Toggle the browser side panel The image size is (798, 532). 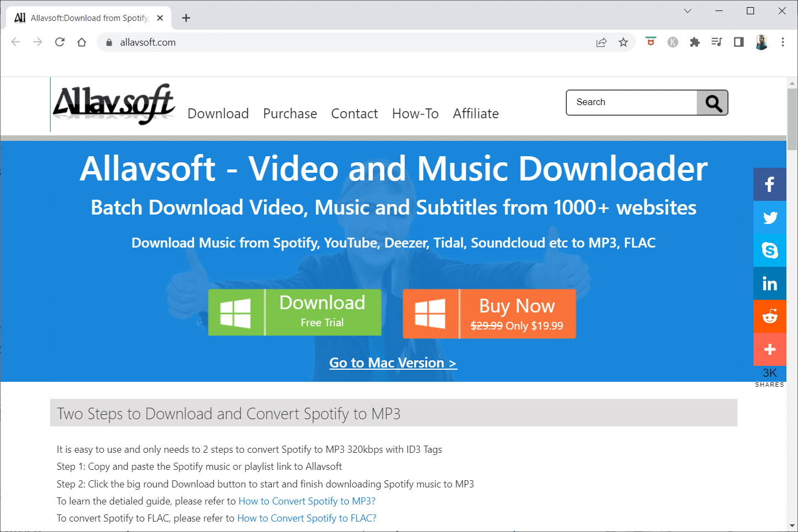[x=739, y=42]
